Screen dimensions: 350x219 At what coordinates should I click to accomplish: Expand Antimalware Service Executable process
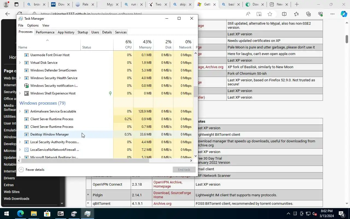point(20,111)
